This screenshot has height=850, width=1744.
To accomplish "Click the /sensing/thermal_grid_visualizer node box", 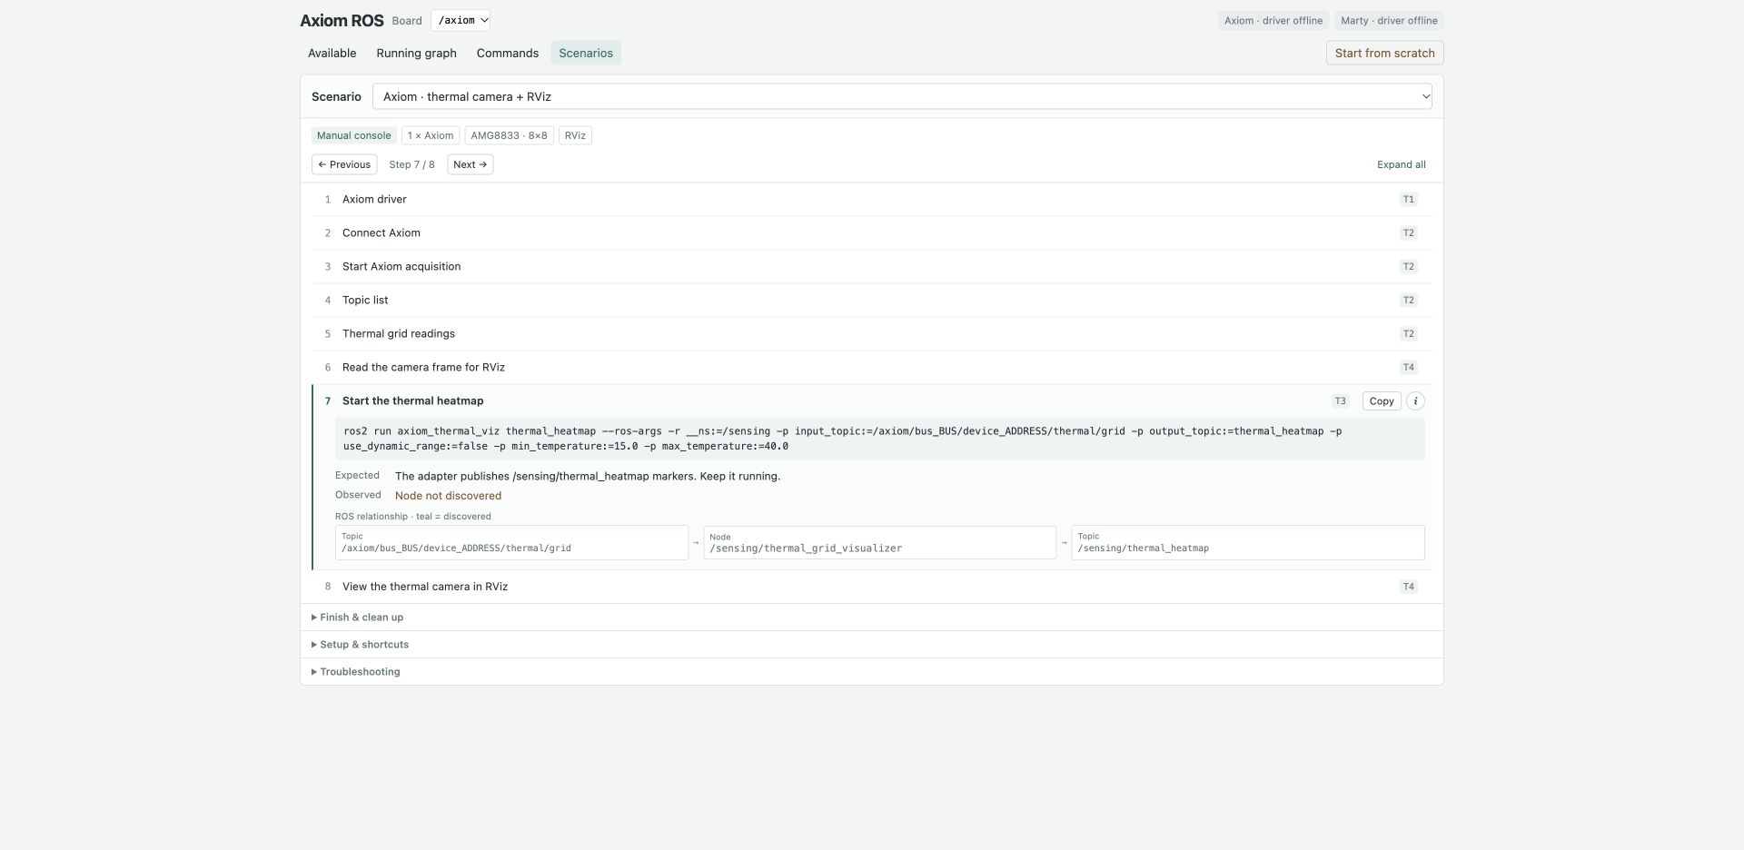I will (x=879, y=543).
